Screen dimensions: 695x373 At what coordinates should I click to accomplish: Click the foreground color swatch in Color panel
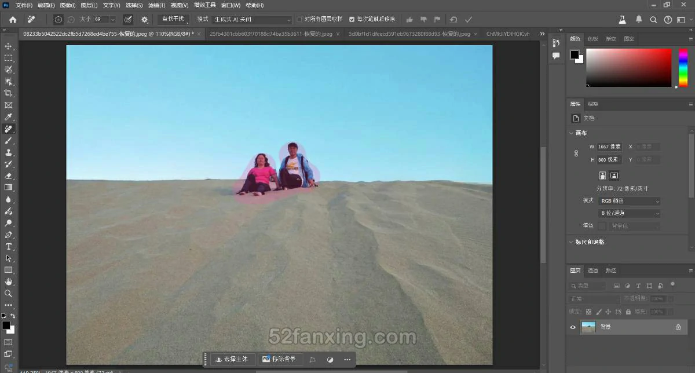coord(574,54)
